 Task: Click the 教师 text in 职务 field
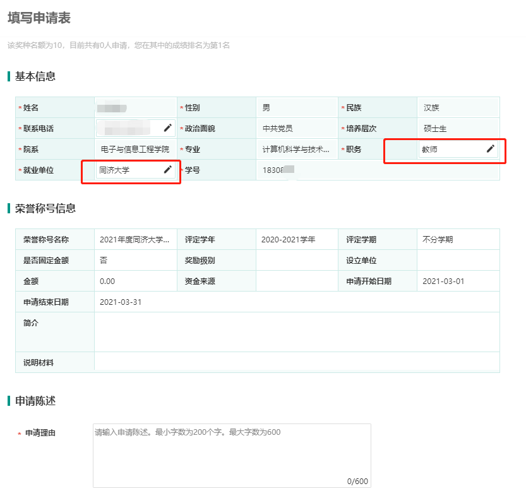click(430, 150)
